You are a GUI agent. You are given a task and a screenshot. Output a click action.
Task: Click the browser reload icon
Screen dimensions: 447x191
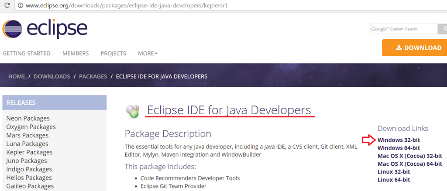click(7, 5)
